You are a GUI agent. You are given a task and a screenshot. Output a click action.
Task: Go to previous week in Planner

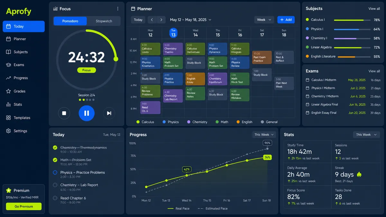coord(152,20)
